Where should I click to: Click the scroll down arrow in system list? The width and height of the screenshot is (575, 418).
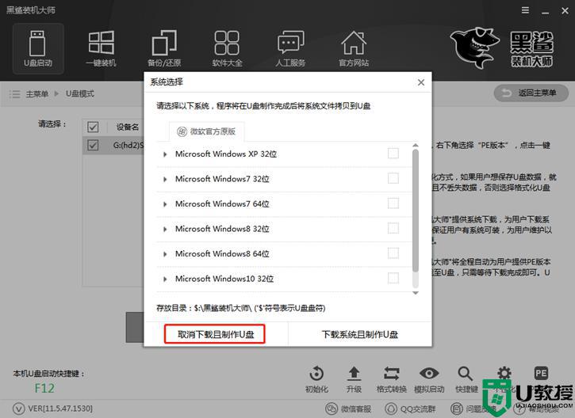415,293
